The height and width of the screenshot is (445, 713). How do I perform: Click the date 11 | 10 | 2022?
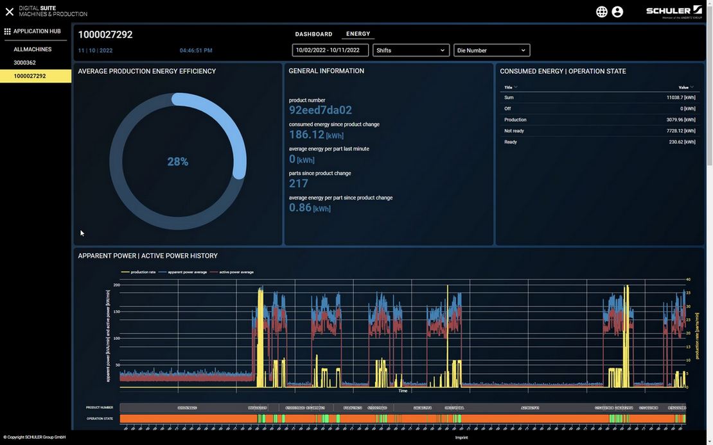pos(96,51)
